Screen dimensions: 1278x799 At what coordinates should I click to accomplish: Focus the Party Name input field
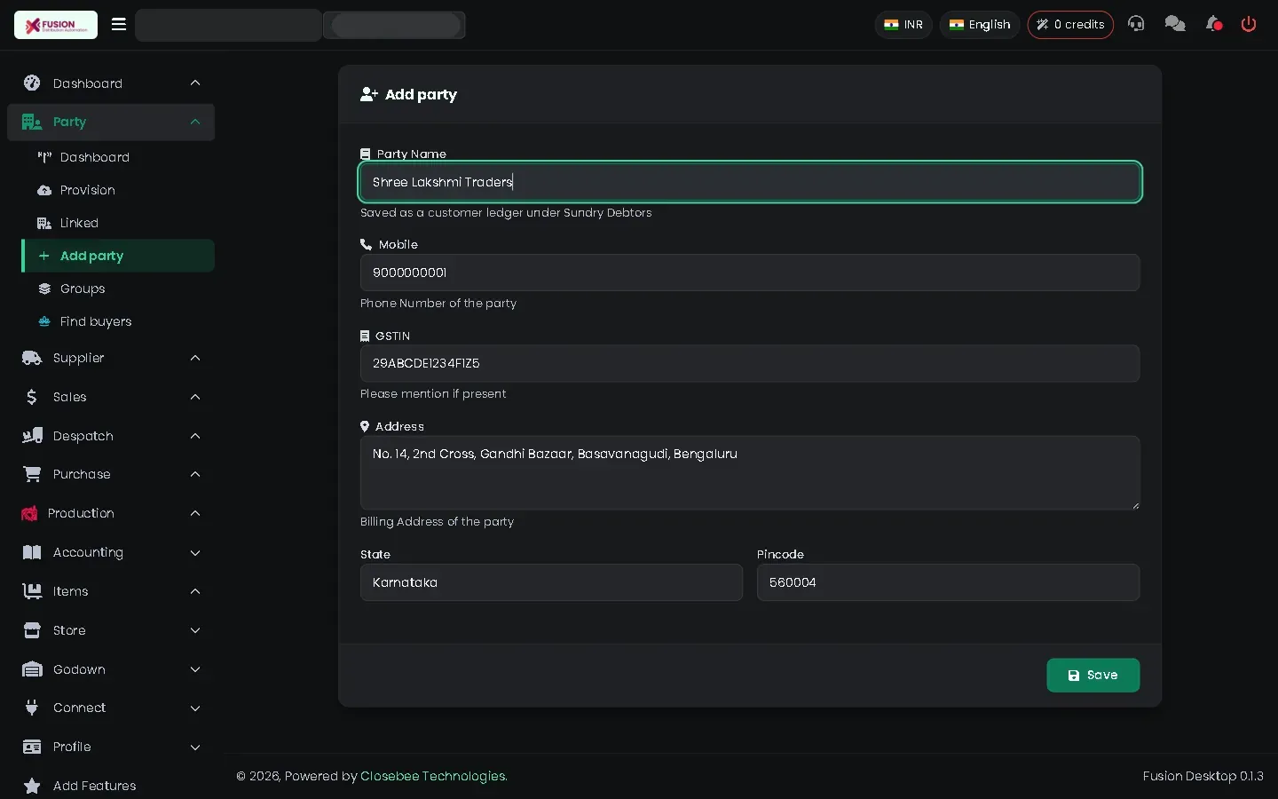[x=750, y=182]
